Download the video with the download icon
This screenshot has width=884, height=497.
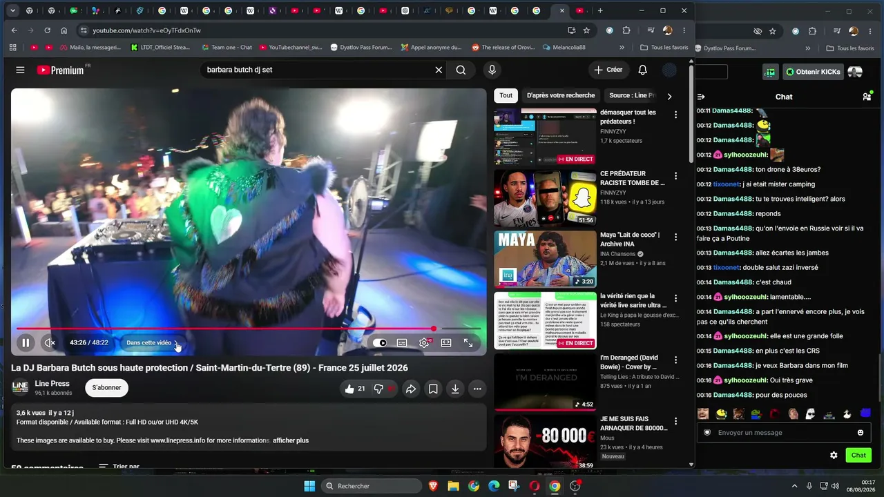(455, 389)
